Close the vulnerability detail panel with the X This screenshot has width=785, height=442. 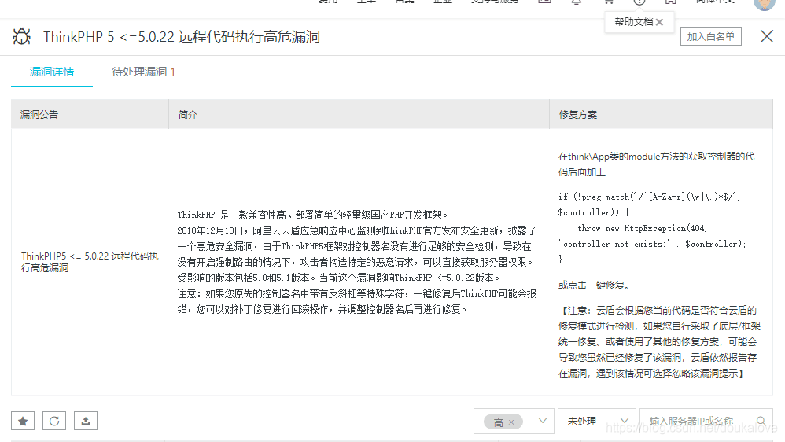[x=766, y=36]
